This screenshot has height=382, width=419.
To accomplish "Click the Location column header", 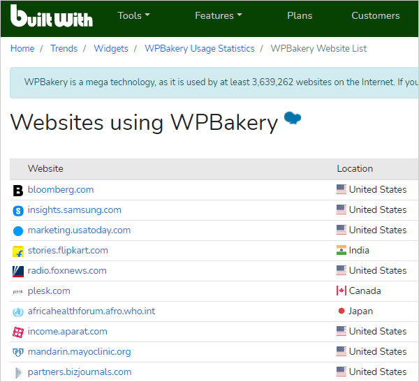I will click(x=355, y=168).
